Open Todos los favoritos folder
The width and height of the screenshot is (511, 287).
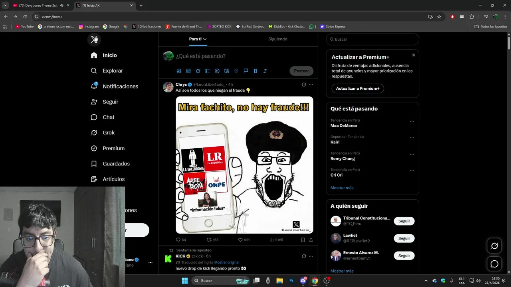point(491,27)
